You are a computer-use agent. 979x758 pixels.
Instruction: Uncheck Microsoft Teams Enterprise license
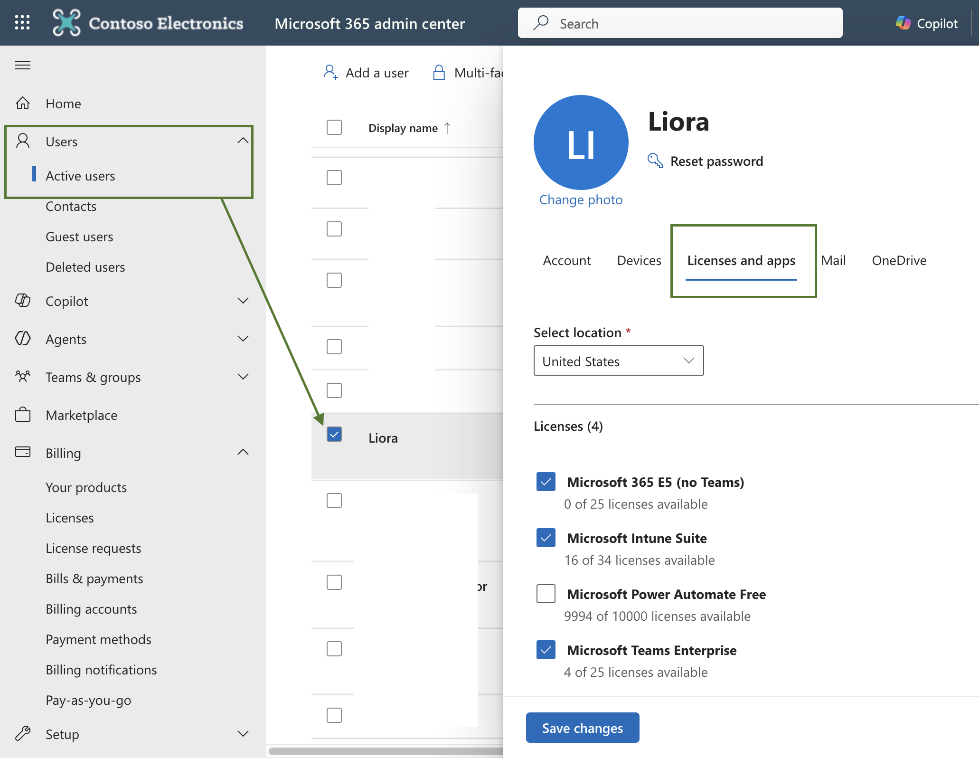click(x=546, y=650)
